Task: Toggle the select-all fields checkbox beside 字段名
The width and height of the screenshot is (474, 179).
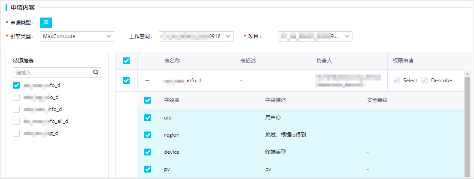Action: pyautogui.click(x=148, y=100)
